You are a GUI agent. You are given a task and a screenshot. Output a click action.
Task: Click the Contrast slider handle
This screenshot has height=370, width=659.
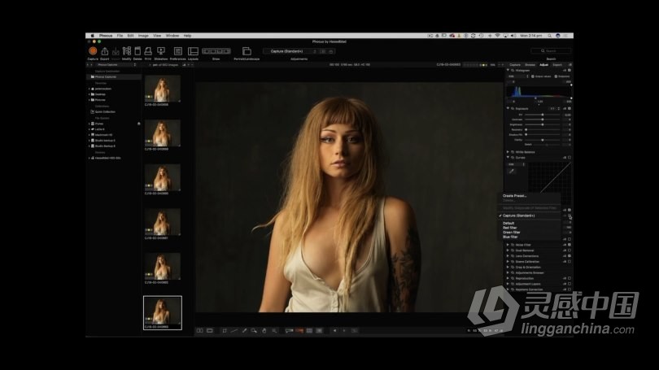click(x=543, y=120)
